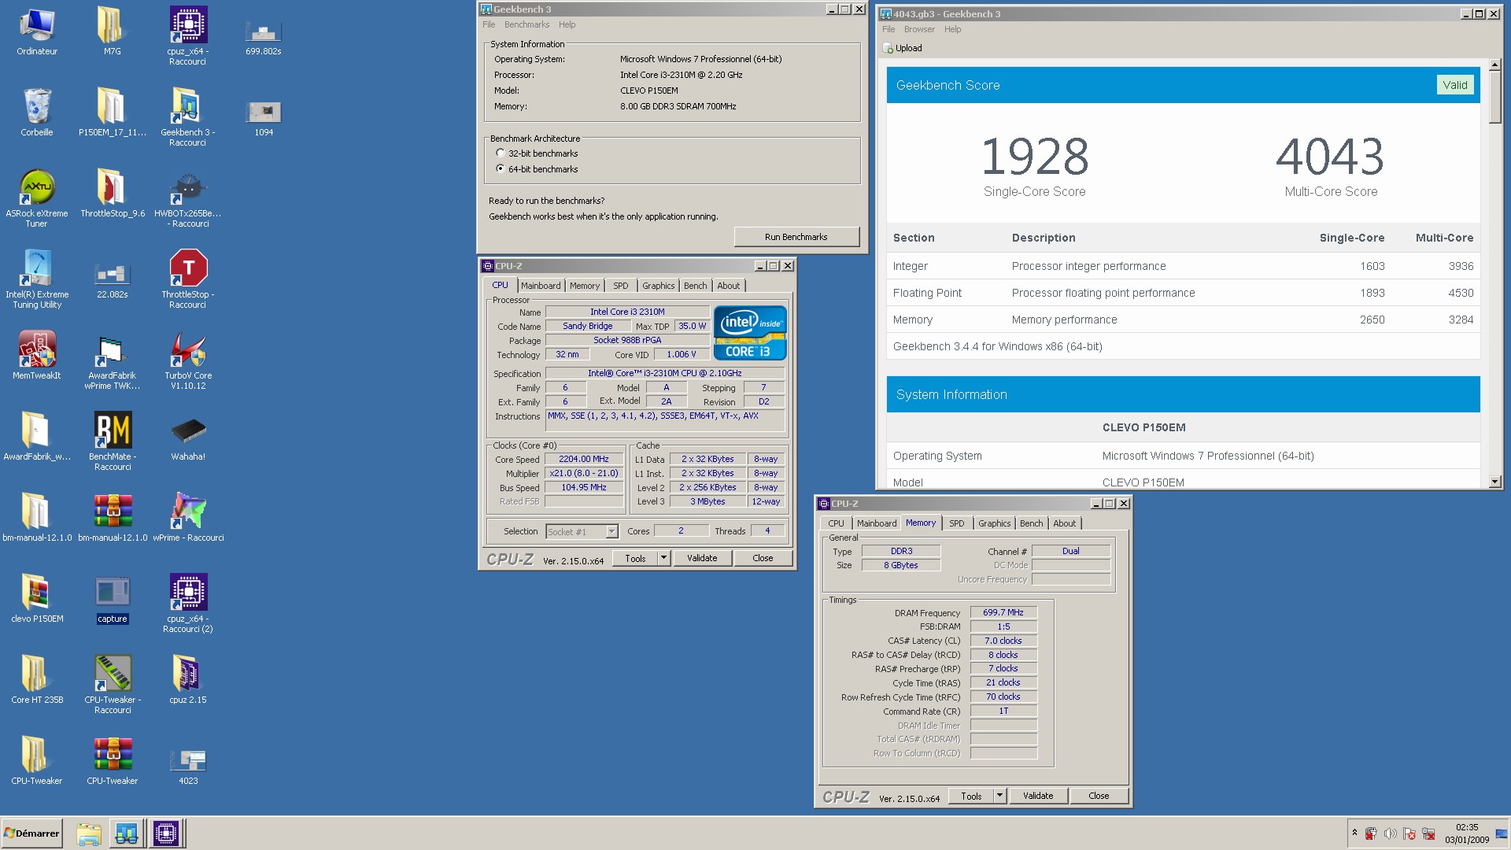Viewport: 1511px width, 850px height.
Task: Open Browser menu in 4043.gb3 window
Action: 919,29
